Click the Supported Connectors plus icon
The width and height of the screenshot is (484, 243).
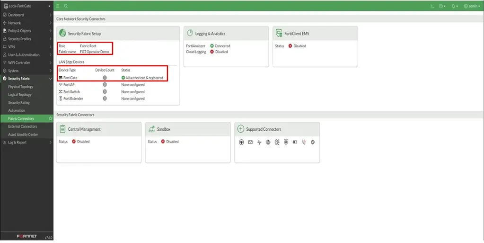coord(241,129)
